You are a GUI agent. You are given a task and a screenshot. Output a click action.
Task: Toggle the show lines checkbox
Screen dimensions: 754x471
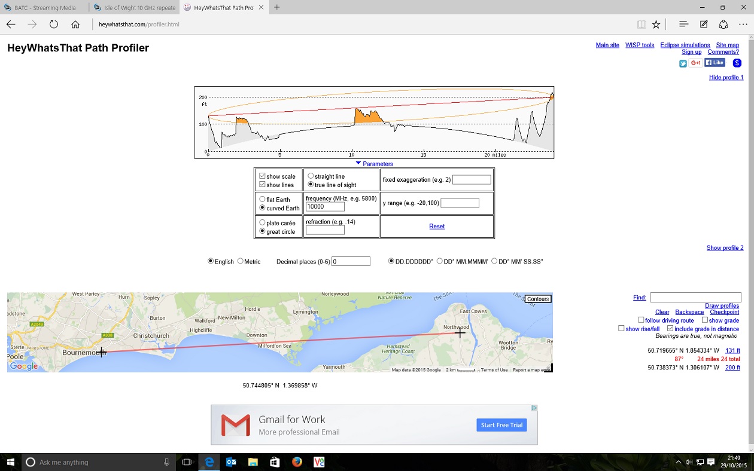coord(262,185)
